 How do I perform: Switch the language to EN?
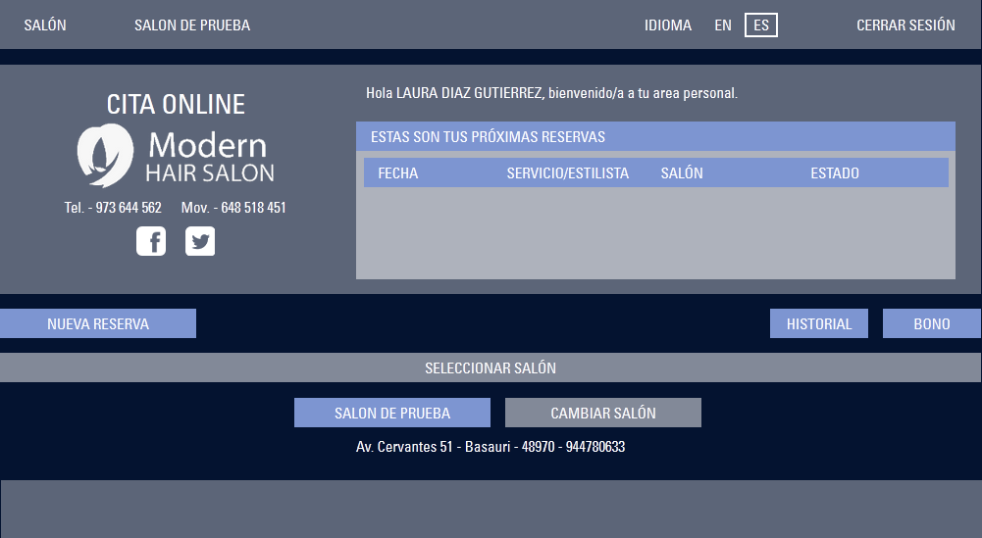point(723,25)
